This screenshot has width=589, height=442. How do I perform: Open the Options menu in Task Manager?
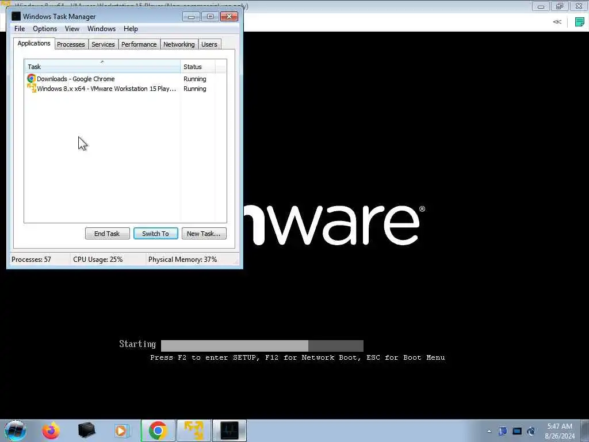(45, 29)
